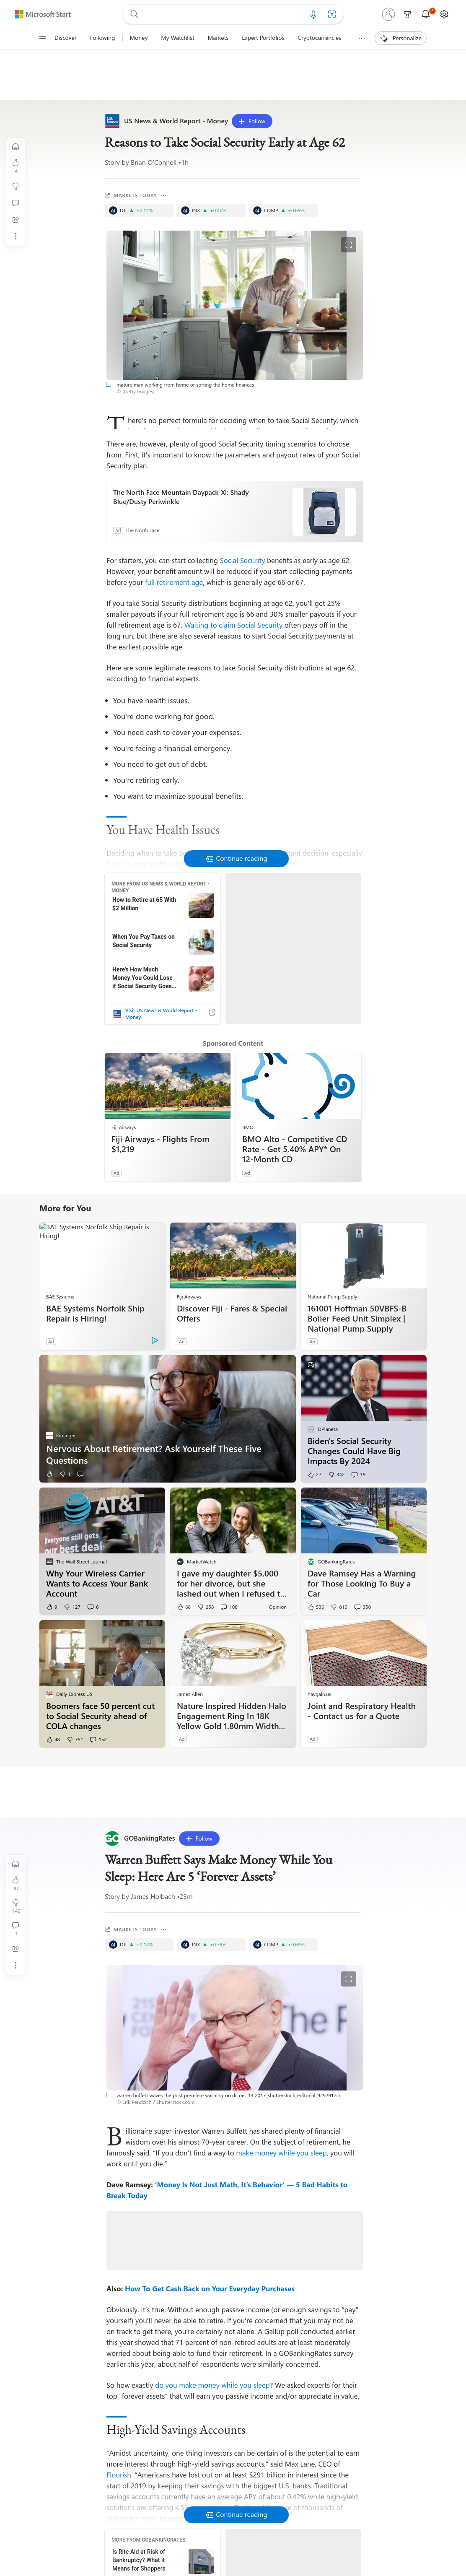Screen dimensions: 466x2576
Task: Open BMO Alto Competitive CD Rate ad
Action: [x=297, y=1117]
